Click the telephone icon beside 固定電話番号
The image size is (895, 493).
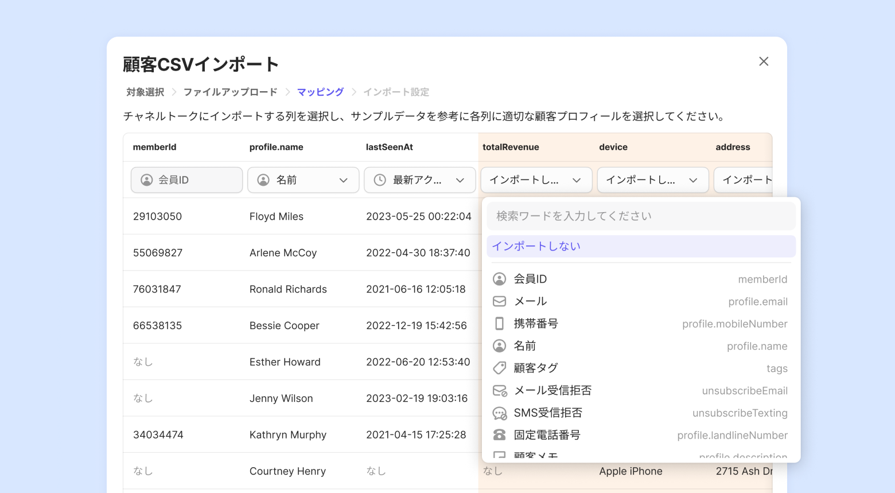point(499,436)
